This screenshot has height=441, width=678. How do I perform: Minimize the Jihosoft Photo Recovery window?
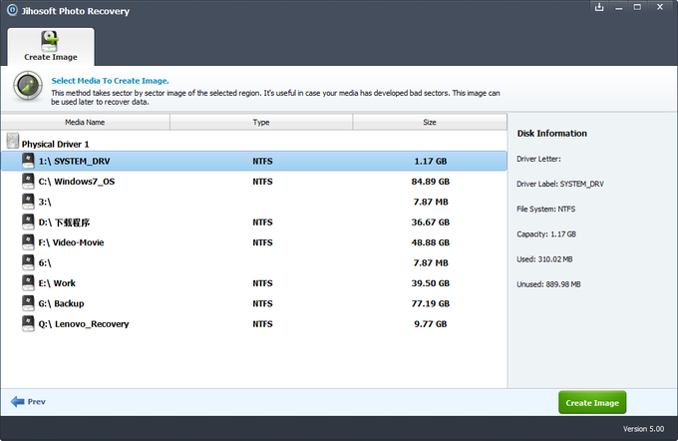[x=619, y=7]
